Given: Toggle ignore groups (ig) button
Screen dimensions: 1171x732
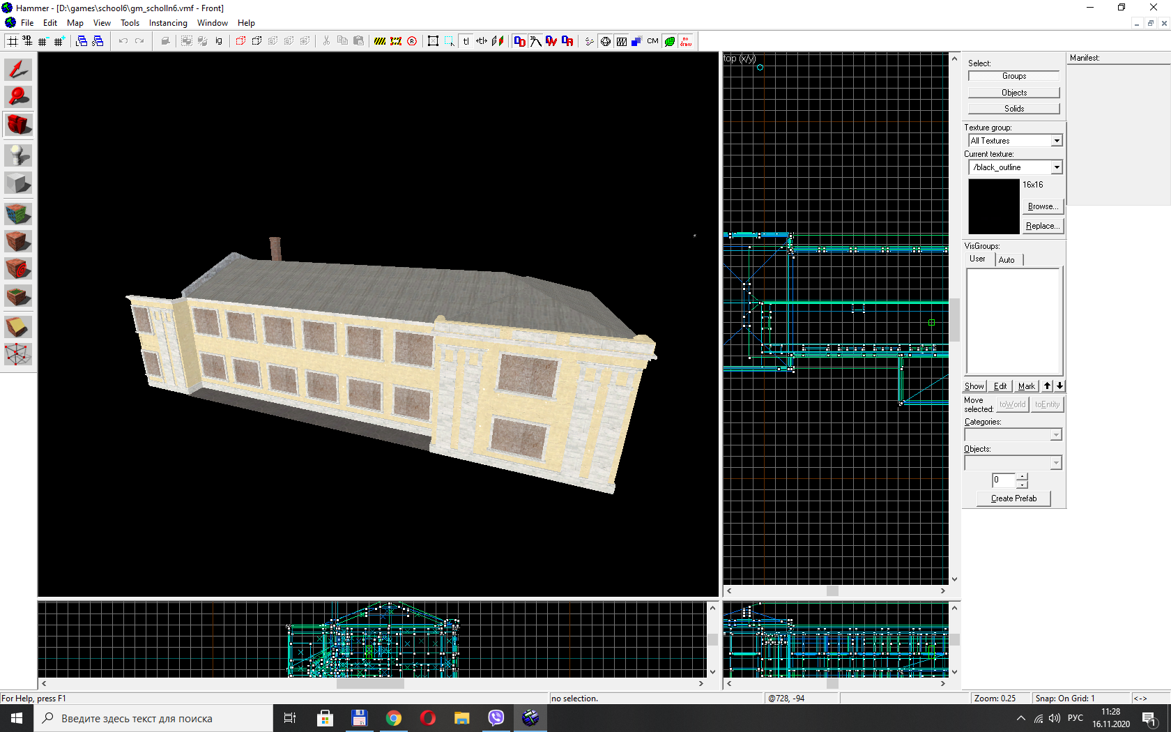Looking at the screenshot, I should [x=219, y=41].
